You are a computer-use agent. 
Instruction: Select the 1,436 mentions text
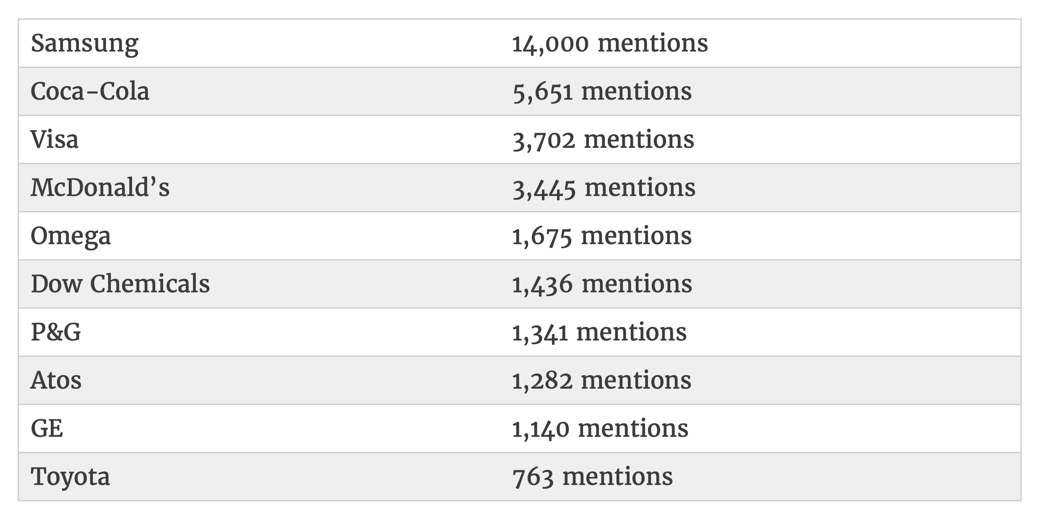click(x=602, y=284)
